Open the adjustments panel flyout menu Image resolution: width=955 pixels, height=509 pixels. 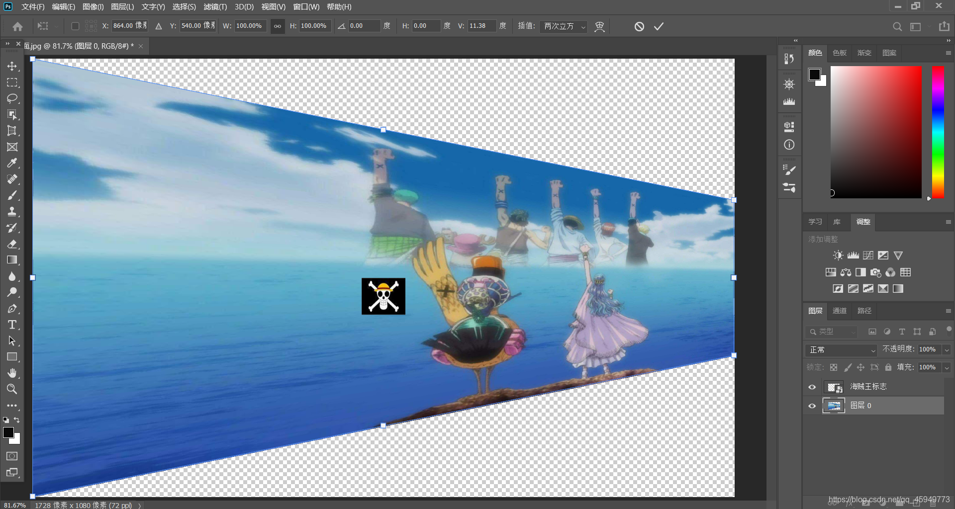[x=948, y=222]
